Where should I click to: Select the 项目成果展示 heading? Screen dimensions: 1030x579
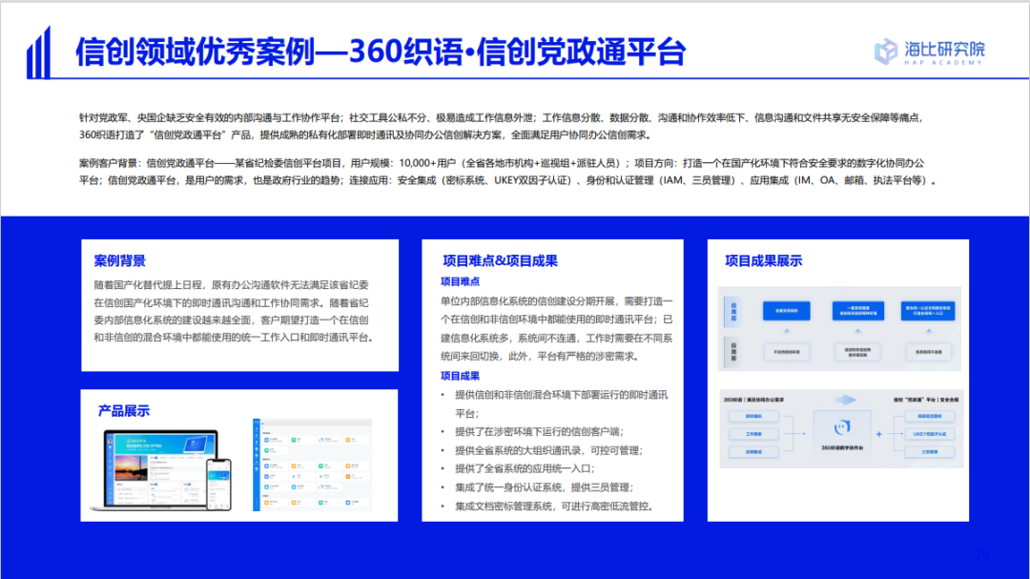click(x=763, y=261)
